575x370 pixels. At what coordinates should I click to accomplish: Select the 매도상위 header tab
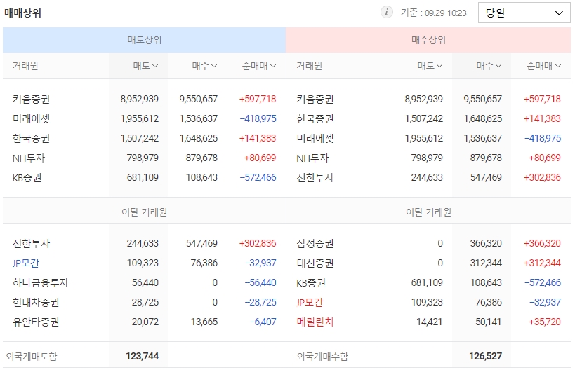(144, 40)
